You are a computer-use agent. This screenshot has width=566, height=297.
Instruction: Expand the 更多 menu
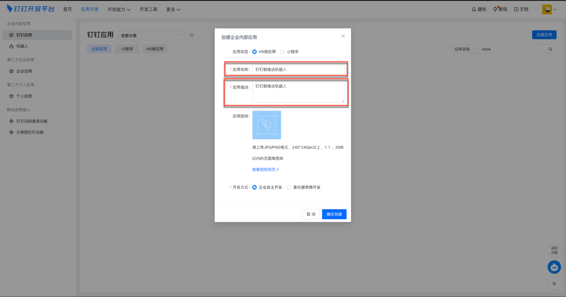click(173, 9)
